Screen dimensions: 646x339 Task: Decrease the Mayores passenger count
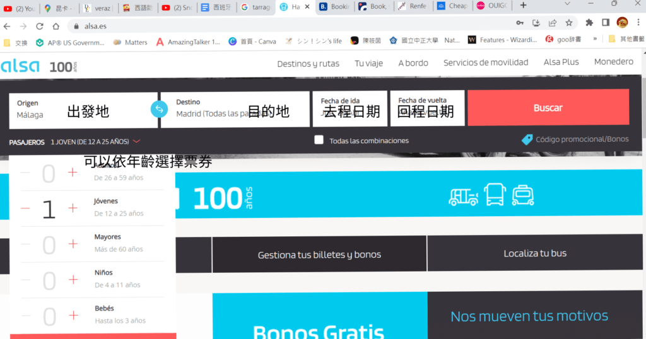click(x=25, y=244)
